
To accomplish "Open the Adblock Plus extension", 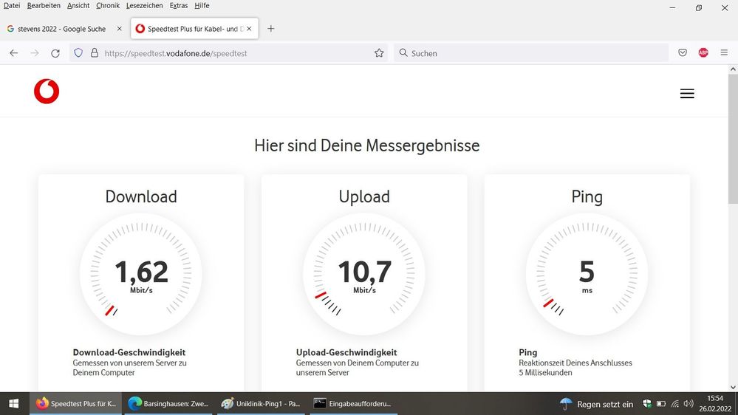I will point(703,52).
